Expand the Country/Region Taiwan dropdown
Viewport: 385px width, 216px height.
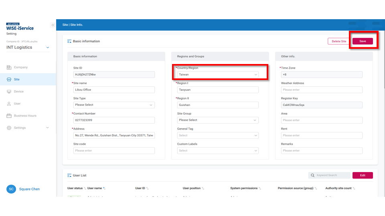coord(218,74)
